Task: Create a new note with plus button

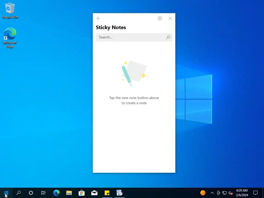Action: pyautogui.click(x=98, y=18)
